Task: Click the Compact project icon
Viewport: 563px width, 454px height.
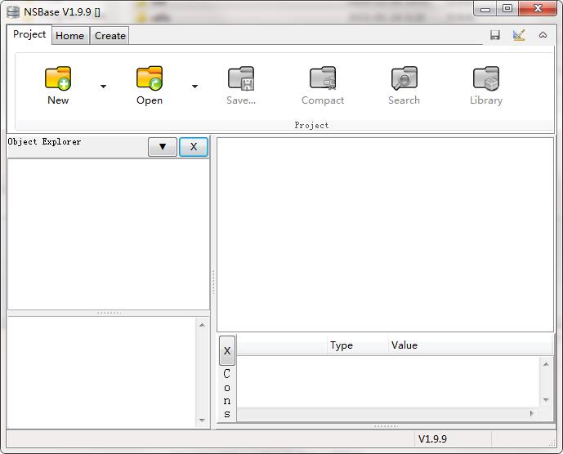Action: (323, 78)
